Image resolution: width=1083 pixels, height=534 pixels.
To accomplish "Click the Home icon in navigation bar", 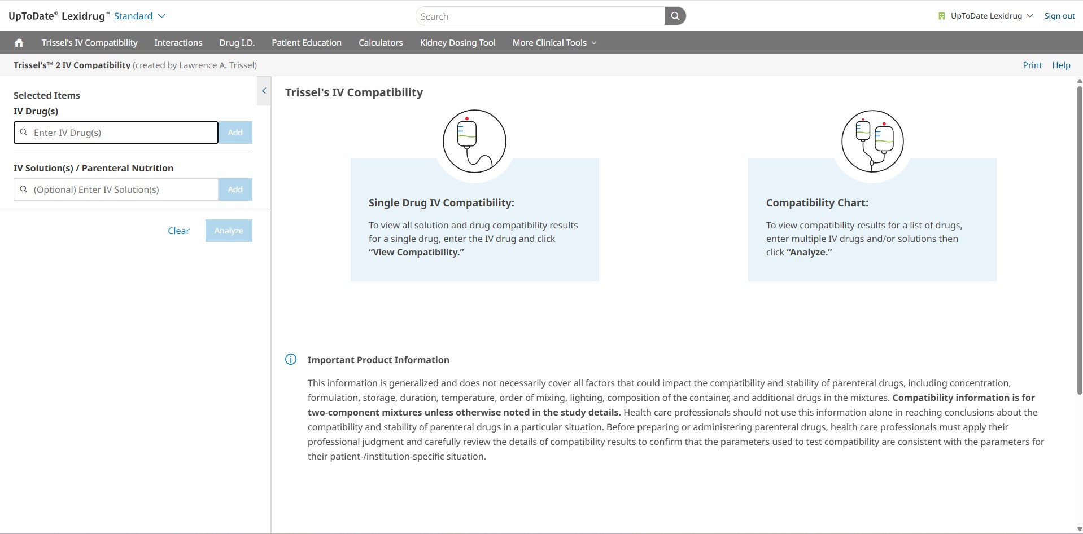I will point(19,43).
